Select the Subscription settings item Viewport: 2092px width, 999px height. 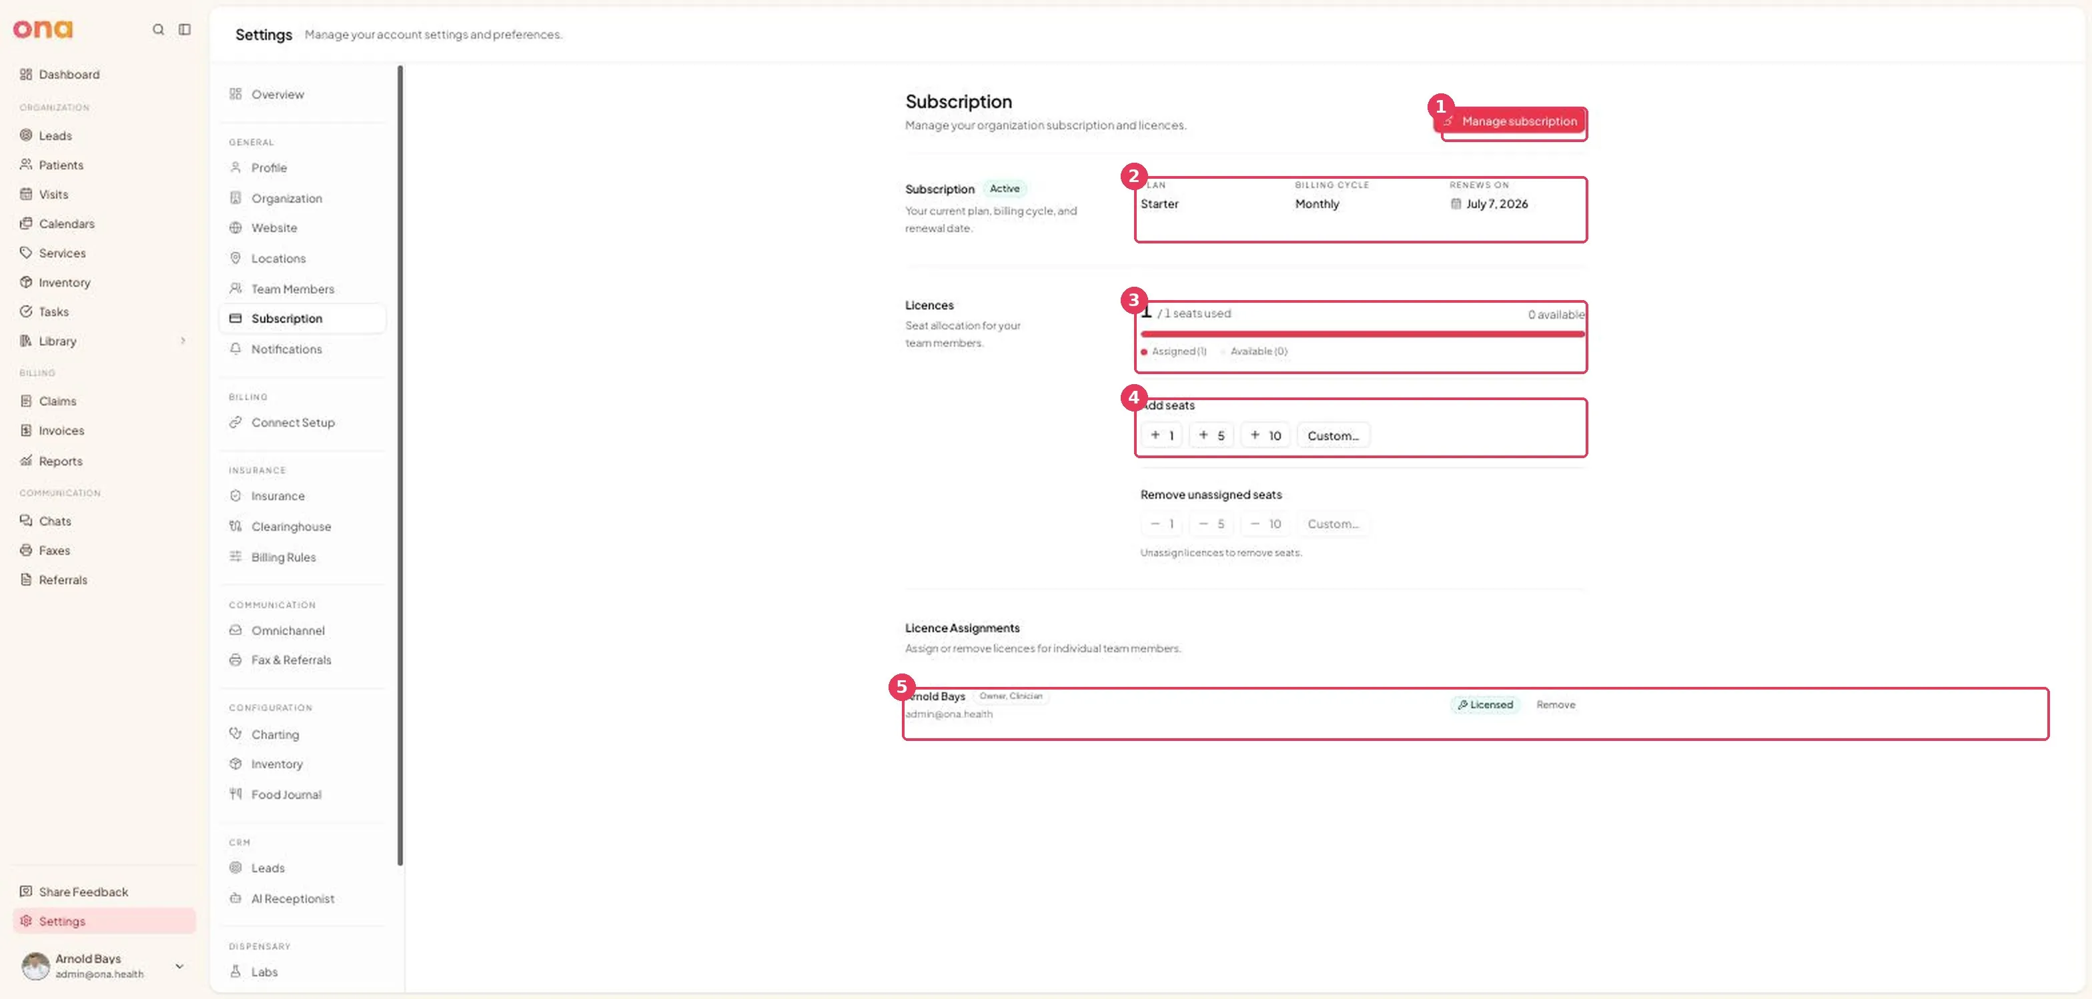[302, 318]
